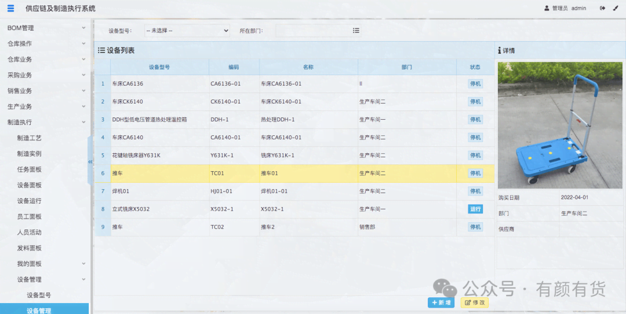Click the info icon beside 详情
The width and height of the screenshot is (626, 314).
[x=499, y=51]
